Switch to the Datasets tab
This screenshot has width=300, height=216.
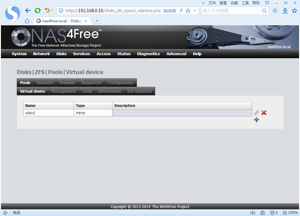pos(45,83)
